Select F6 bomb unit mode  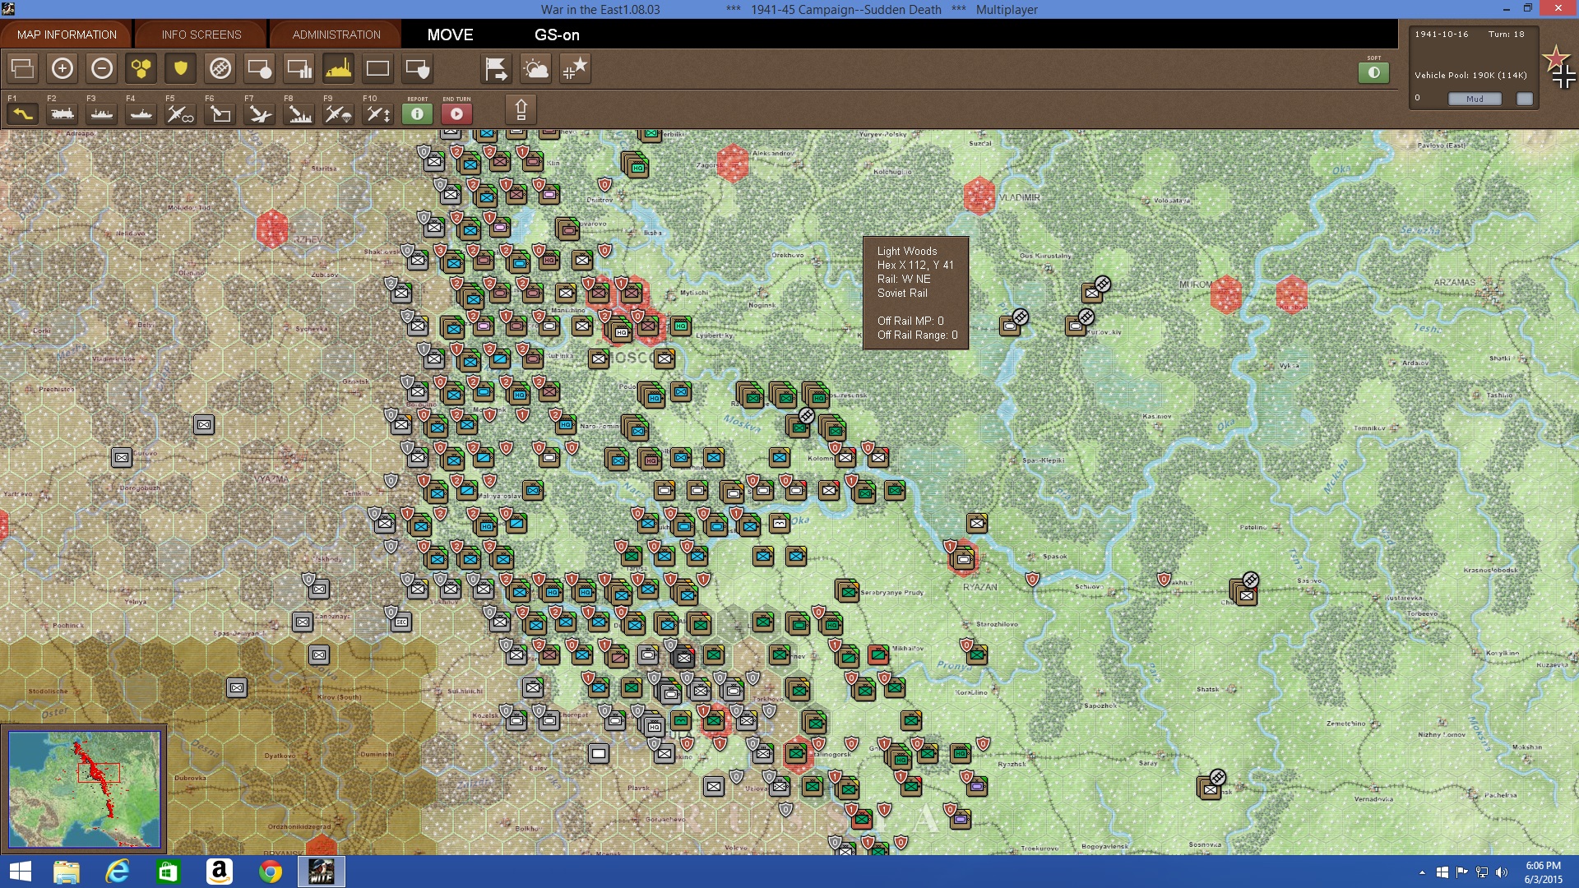(x=220, y=113)
